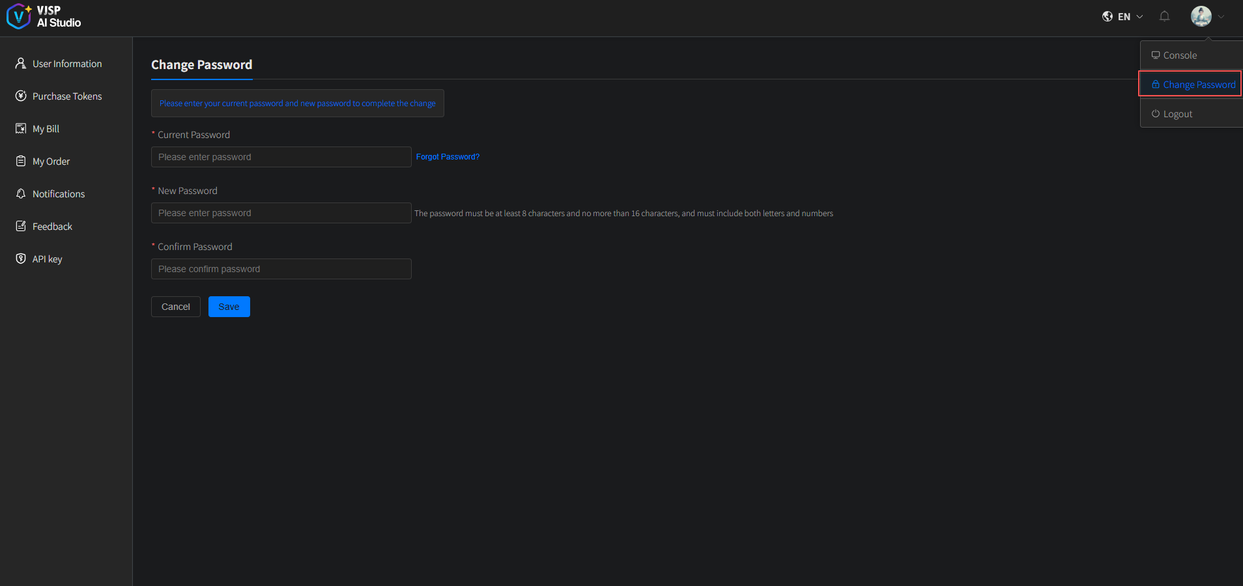This screenshot has height=586, width=1243.
Task: Click the Logout power icon
Action: point(1155,113)
